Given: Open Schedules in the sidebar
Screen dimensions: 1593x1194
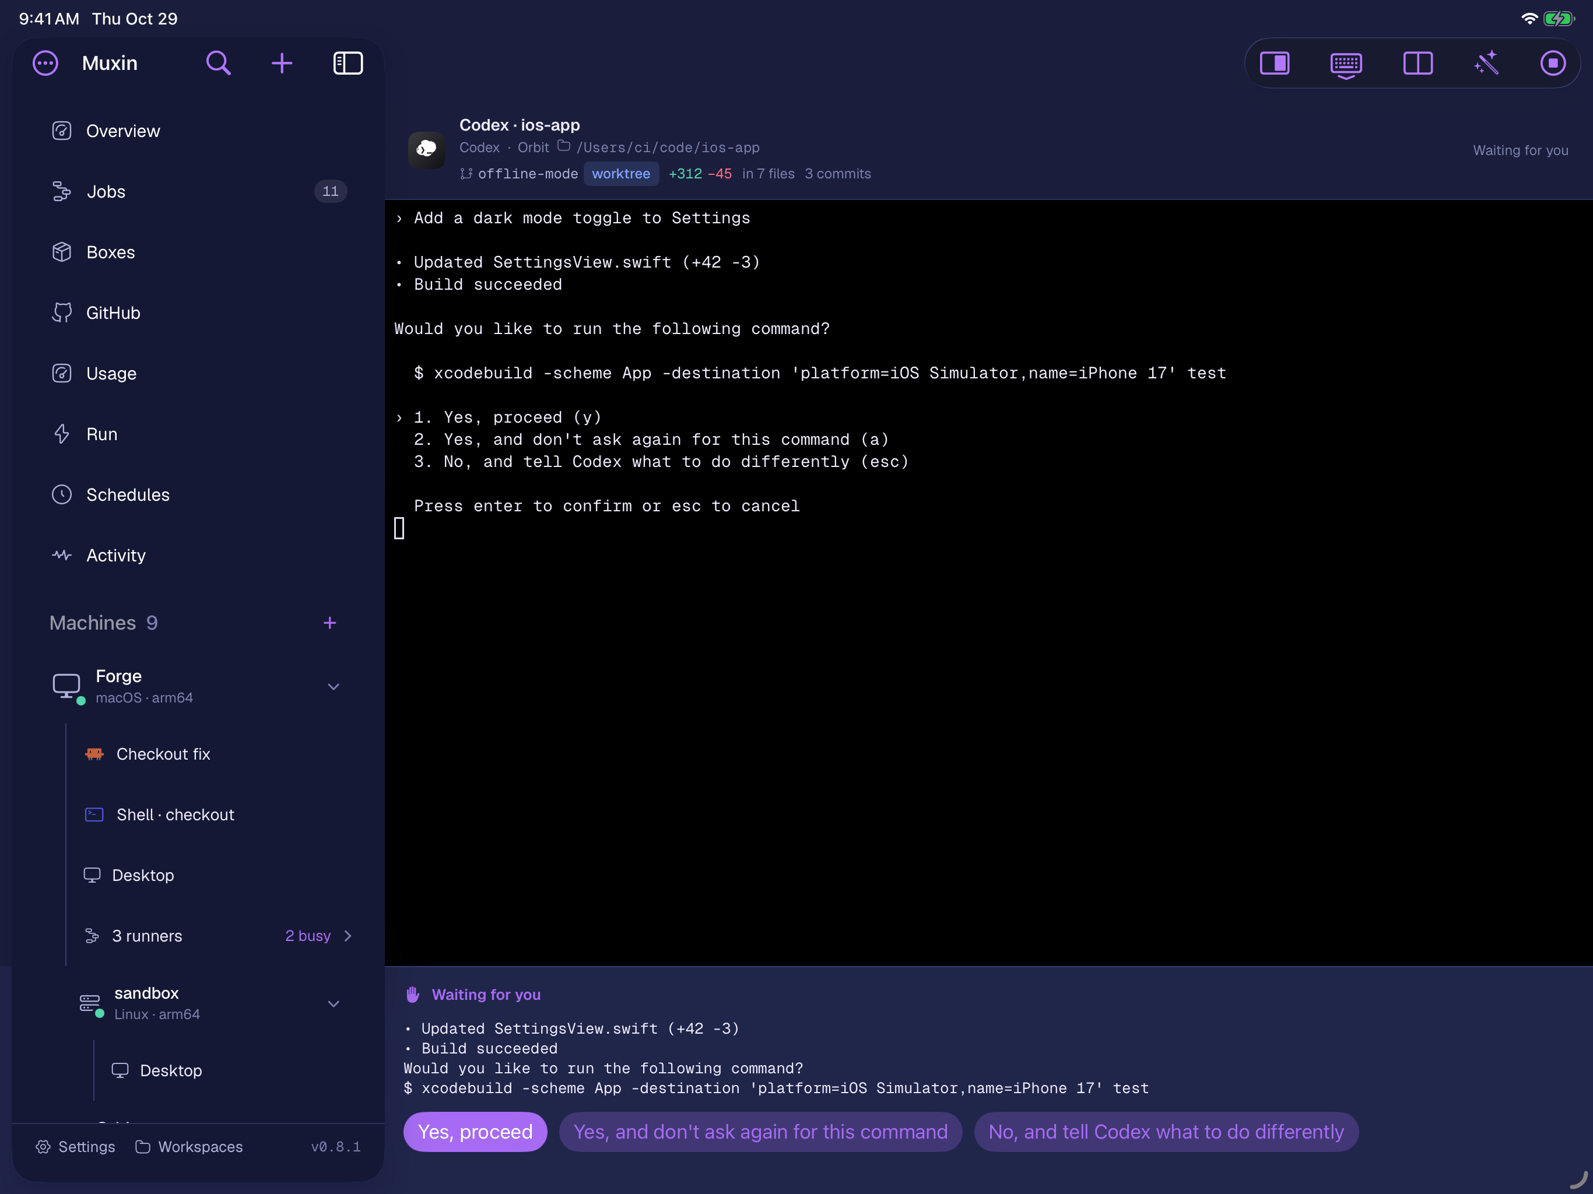Looking at the screenshot, I should [x=197, y=495].
